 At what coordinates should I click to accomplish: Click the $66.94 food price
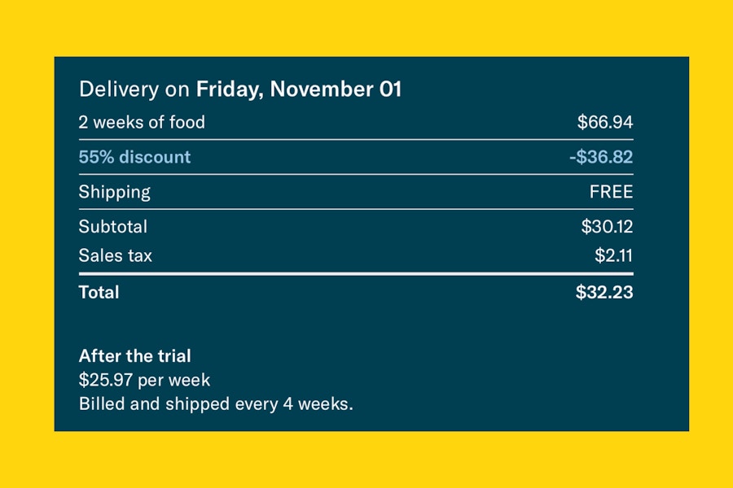[x=605, y=122]
